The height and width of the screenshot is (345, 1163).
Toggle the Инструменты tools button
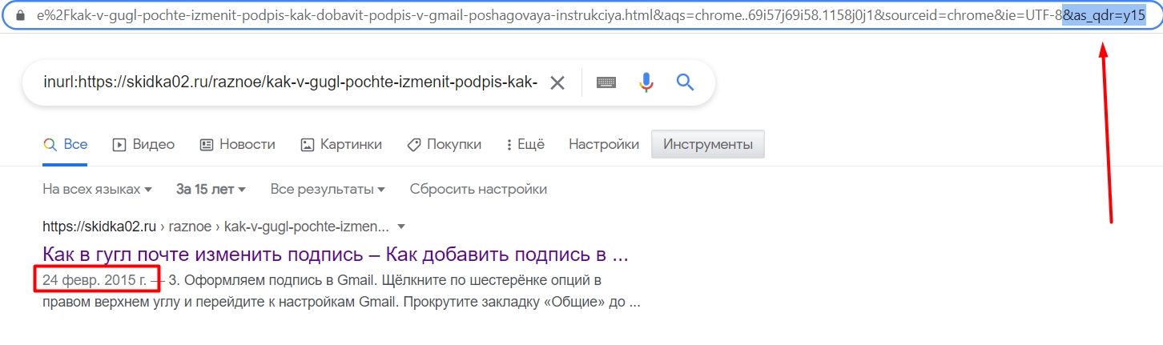pyautogui.click(x=707, y=145)
